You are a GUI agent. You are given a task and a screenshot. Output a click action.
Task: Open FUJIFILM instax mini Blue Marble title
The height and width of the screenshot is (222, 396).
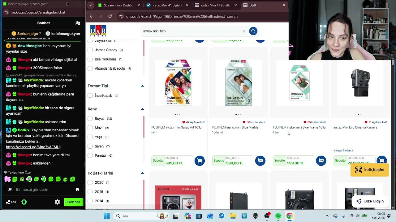pyautogui.click(x=235, y=130)
